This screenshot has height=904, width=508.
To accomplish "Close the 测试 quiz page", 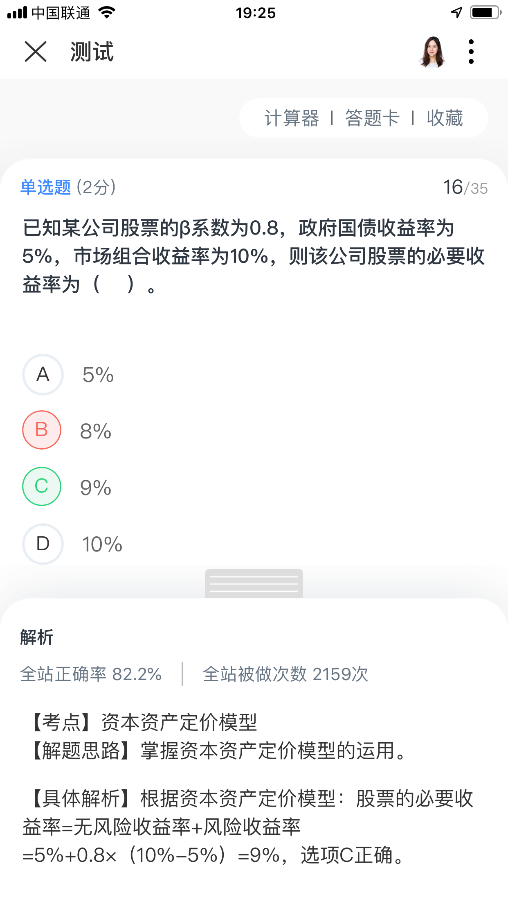I will (36, 52).
